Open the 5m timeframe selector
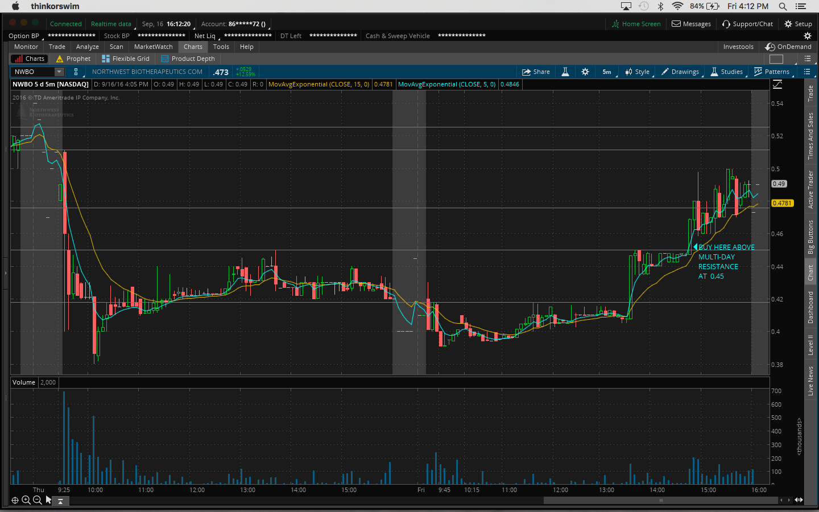The image size is (819, 512). 607,72
